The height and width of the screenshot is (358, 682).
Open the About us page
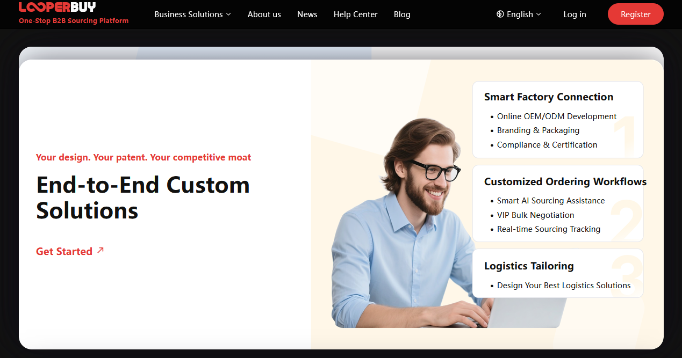point(264,14)
